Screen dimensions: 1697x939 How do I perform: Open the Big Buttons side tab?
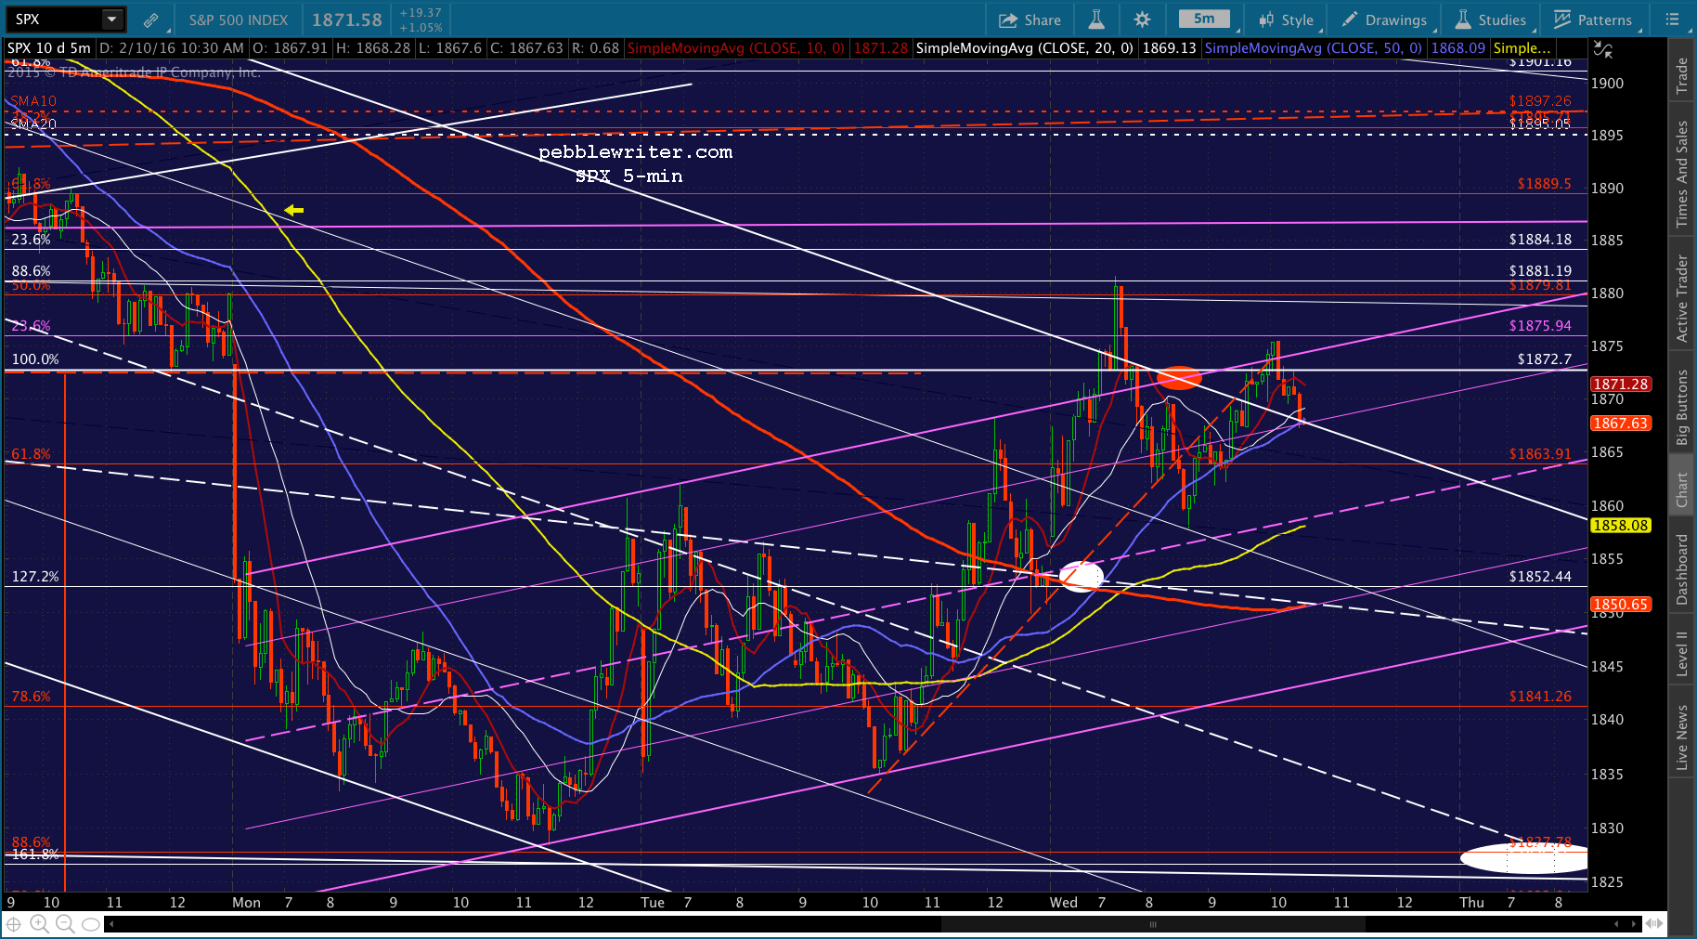point(1681,408)
